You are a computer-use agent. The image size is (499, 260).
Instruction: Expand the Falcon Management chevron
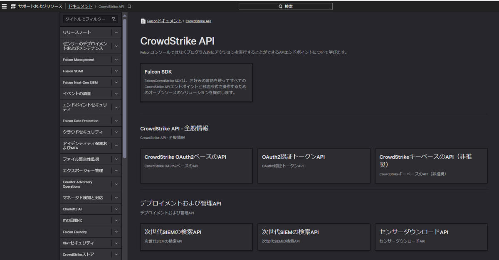pyautogui.click(x=116, y=60)
